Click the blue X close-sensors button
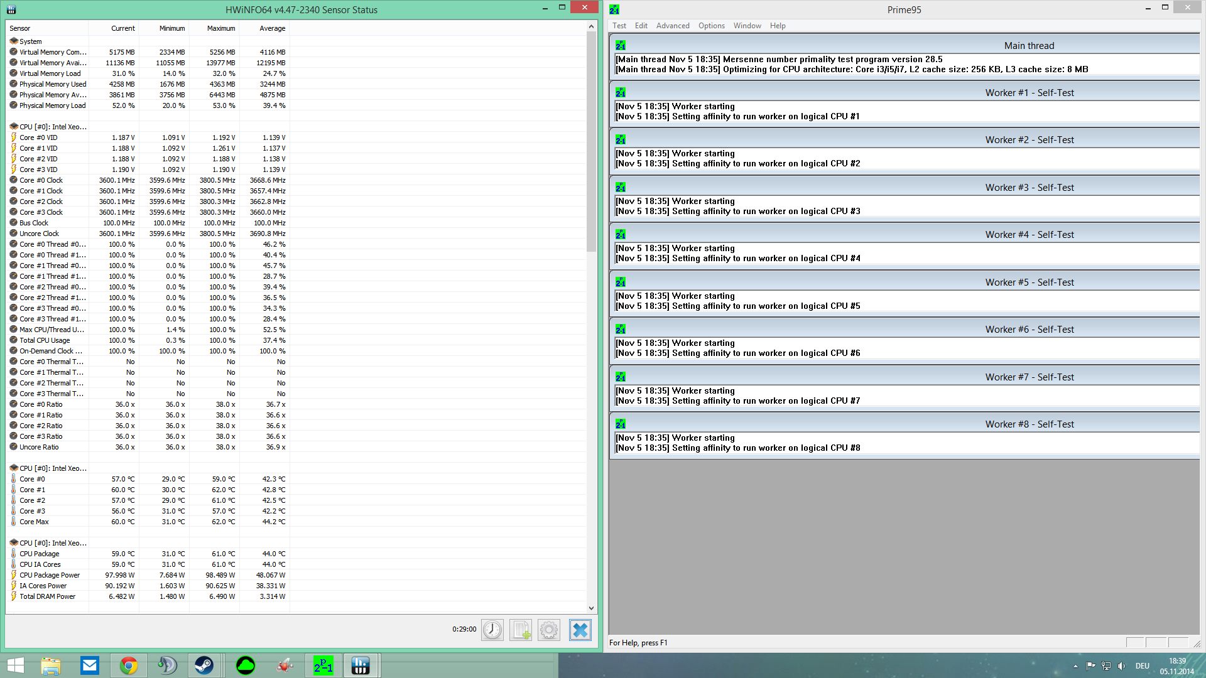1206x678 pixels. [580, 630]
